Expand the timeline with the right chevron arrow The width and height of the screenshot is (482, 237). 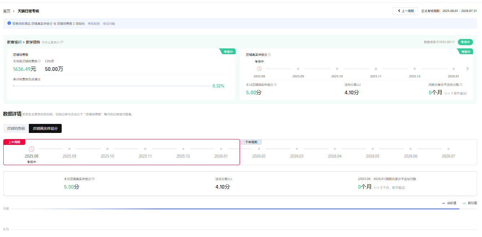click(x=468, y=69)
